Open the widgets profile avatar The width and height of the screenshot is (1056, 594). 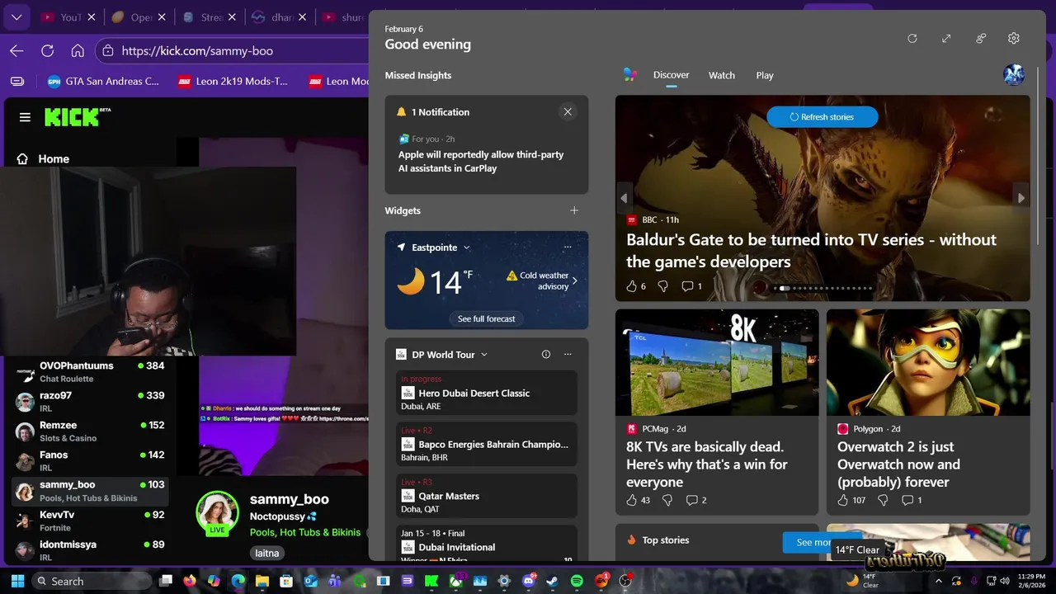(1014, 75)
